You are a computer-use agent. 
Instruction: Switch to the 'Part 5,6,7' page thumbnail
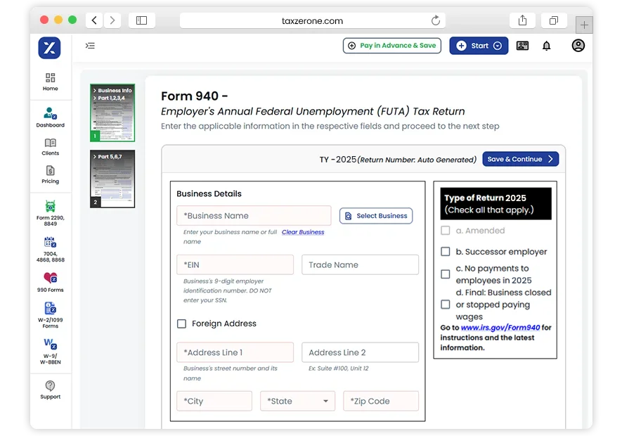(x=112, y=178)
